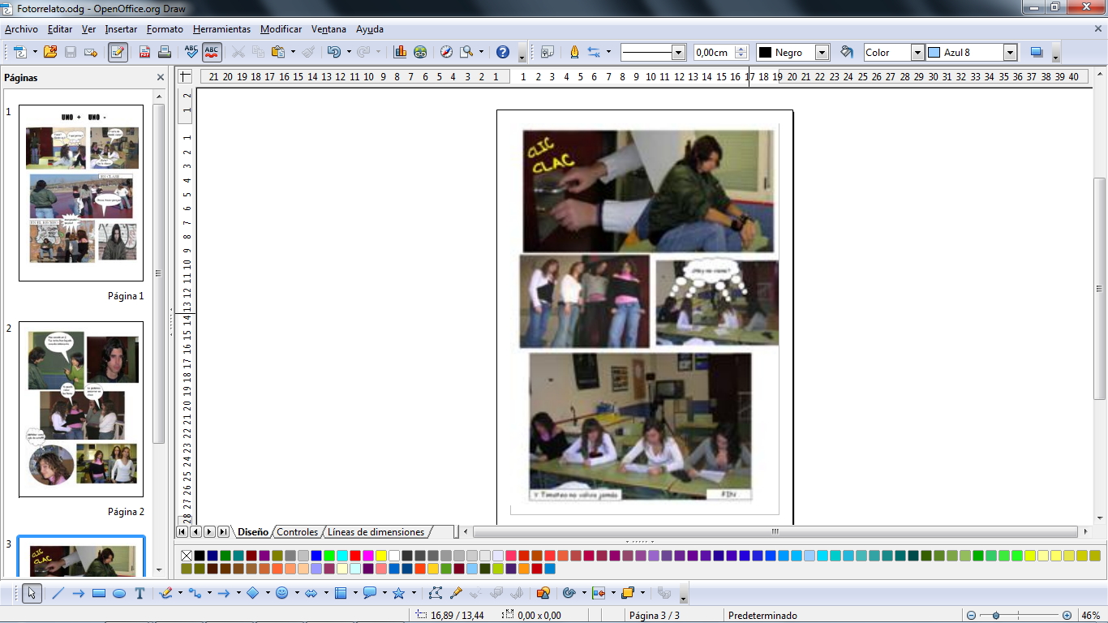Expand the Curve tool dropdown arrow

click(x=180, y=593)
